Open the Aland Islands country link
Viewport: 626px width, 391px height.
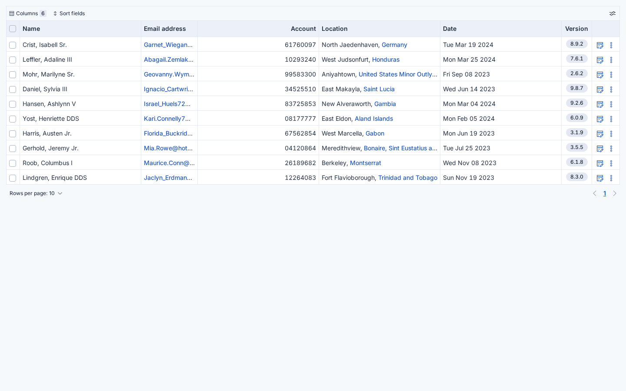(x=374, y=119)
